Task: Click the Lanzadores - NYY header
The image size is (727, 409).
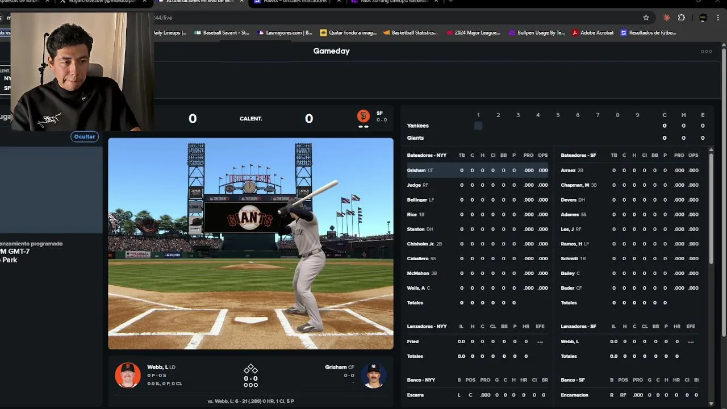Action: pos(427,327)
